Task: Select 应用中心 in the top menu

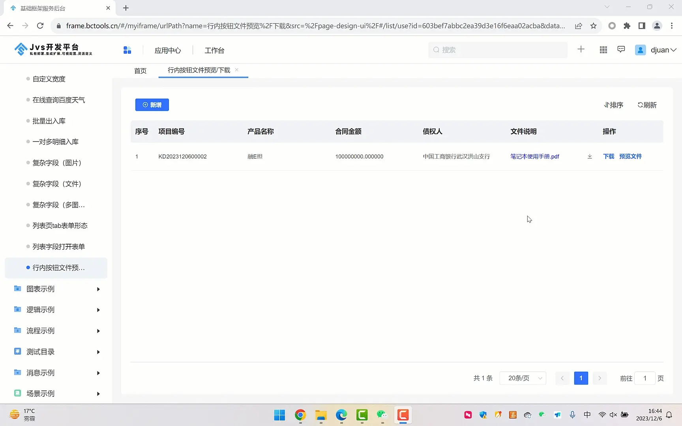Action: pyautogui.click(x=168, y=50)
